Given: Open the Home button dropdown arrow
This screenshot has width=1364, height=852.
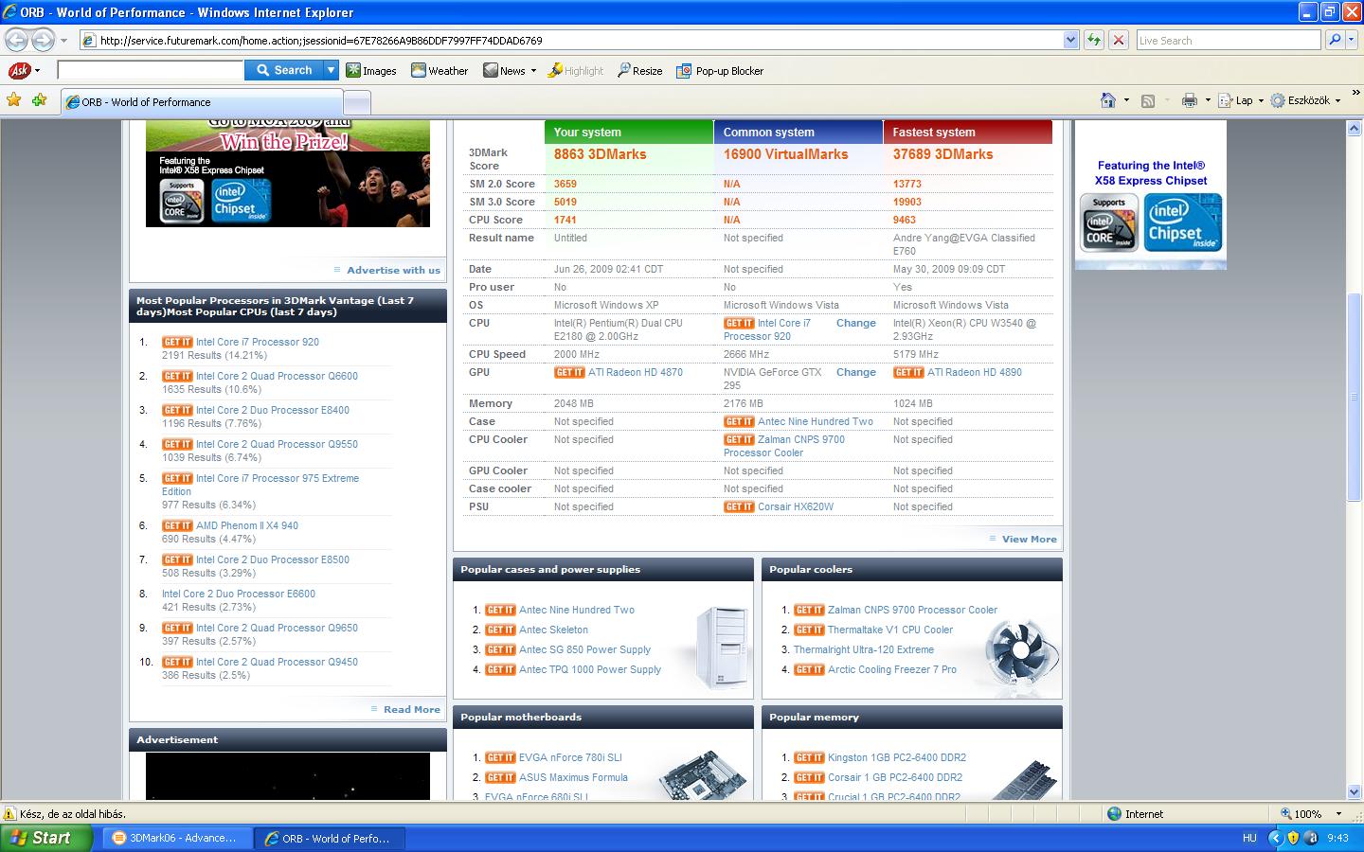Looking at the screenshot, I should (x=1126, y=100).
